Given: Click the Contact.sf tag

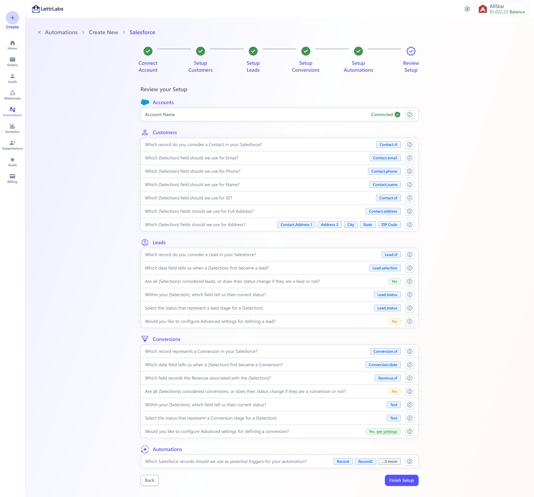Looking at the screenshot, I should 388,145.
